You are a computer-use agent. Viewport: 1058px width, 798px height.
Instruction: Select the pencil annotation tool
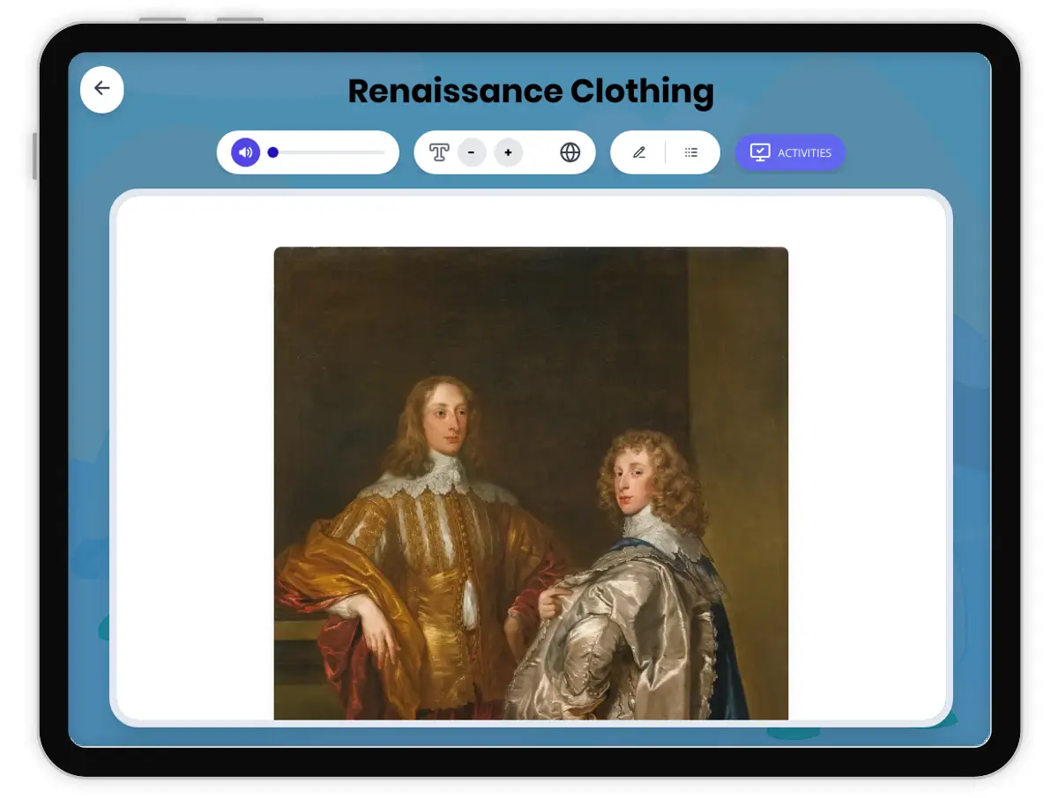(x=639, y=152)
